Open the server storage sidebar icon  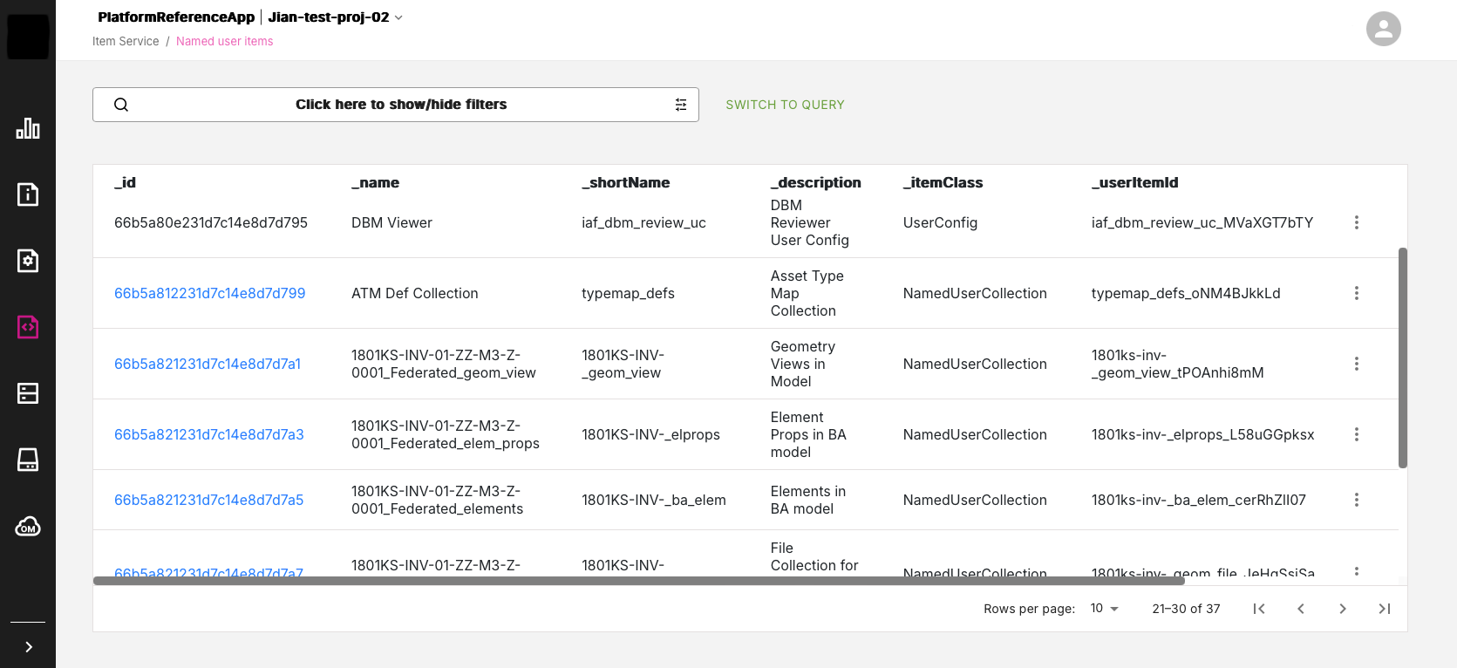[28, 393]
